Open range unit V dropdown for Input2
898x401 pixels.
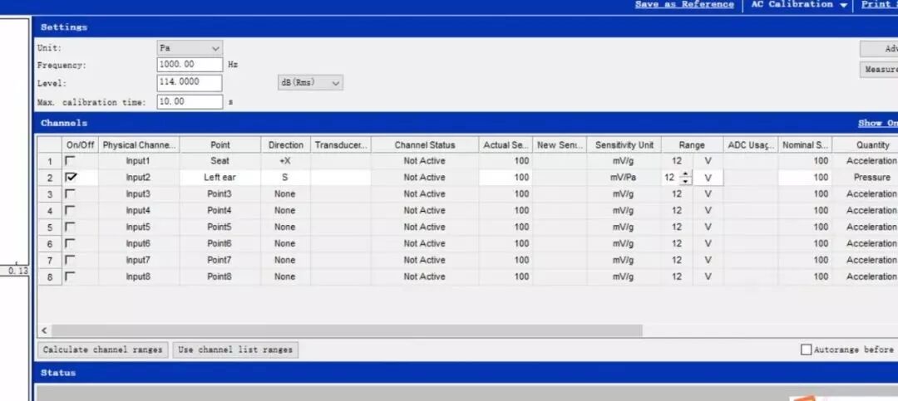point(708,178)
